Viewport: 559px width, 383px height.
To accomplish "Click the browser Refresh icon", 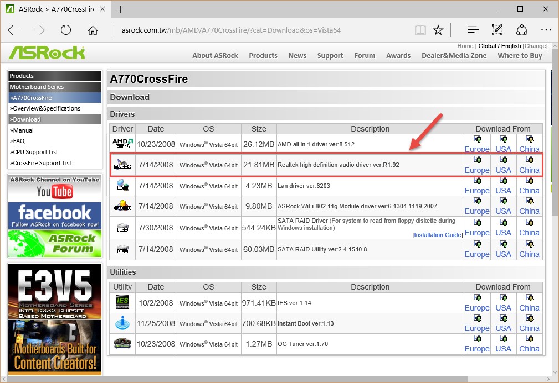I will (x=66, y=30).
